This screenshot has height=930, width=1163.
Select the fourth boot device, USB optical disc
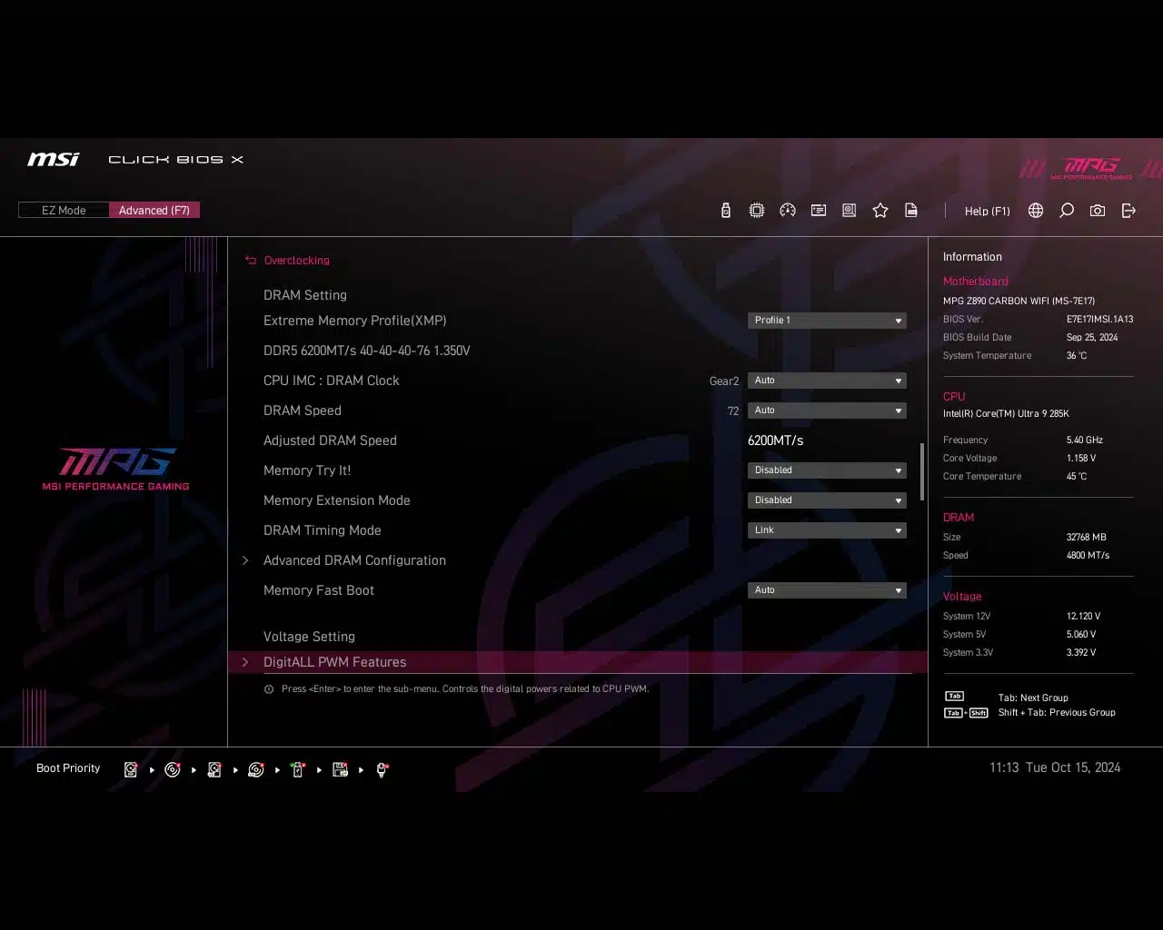click(x=256, y=769)
